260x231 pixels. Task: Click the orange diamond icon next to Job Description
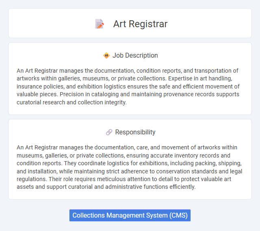click(x=106, y=55)
